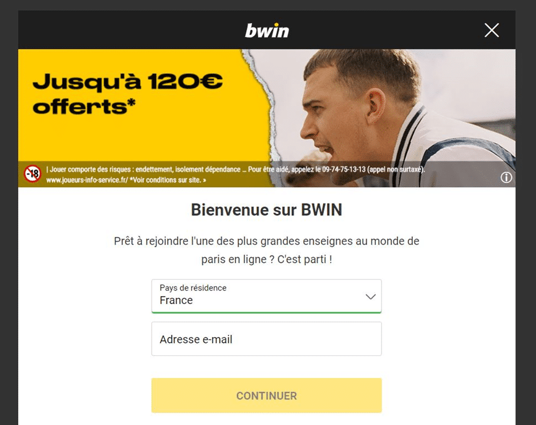Expand the Pays de résidence chevron
The height and width of the screenshot is (425, 536).
click(371, 297)
